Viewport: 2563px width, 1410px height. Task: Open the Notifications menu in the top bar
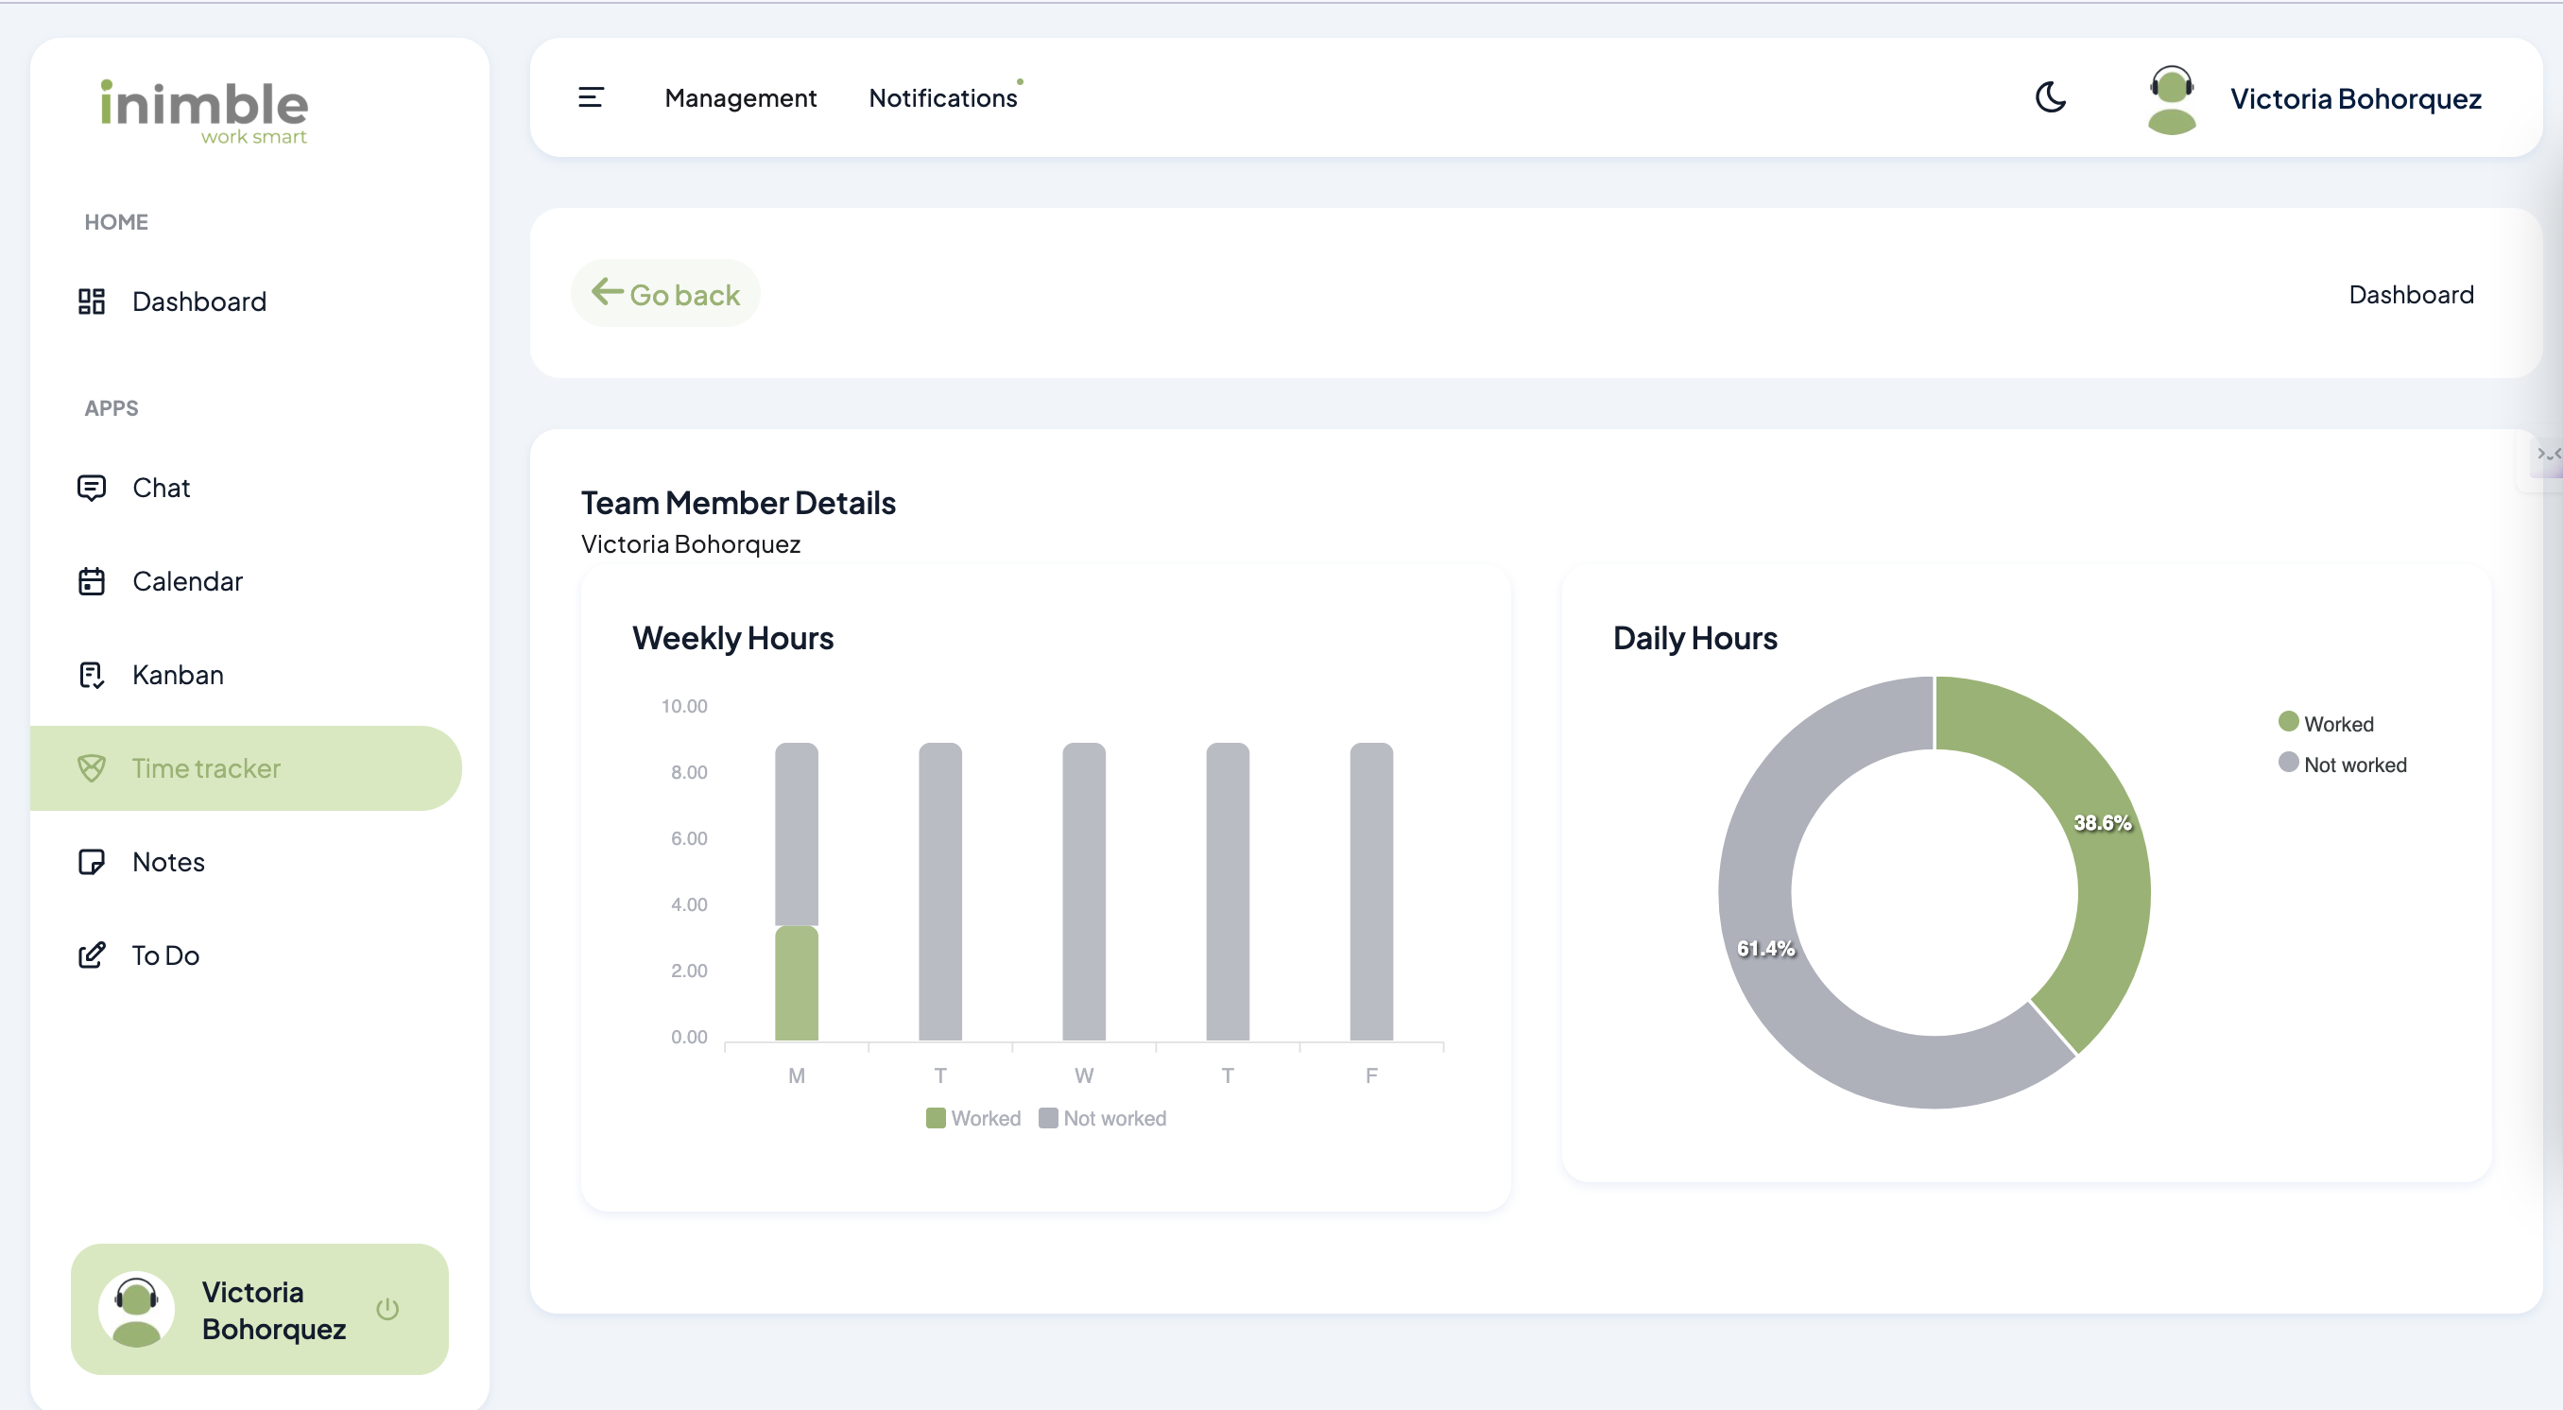click(942, 97)
